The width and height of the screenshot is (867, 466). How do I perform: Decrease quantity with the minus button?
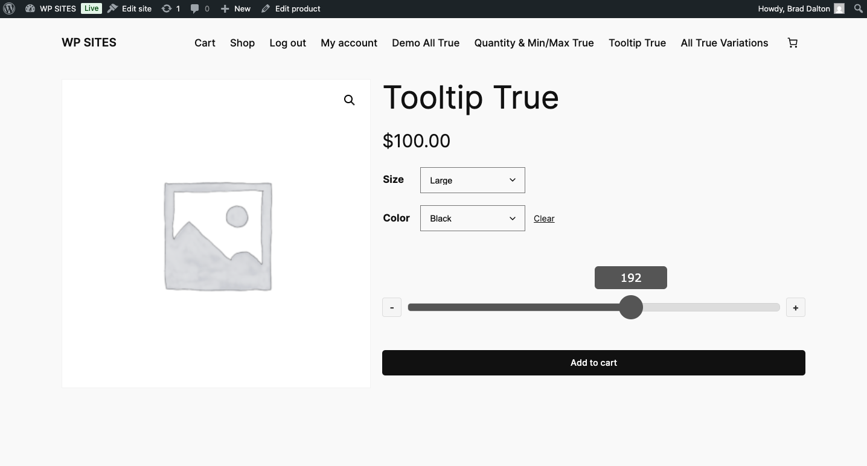tap(392, 308)
